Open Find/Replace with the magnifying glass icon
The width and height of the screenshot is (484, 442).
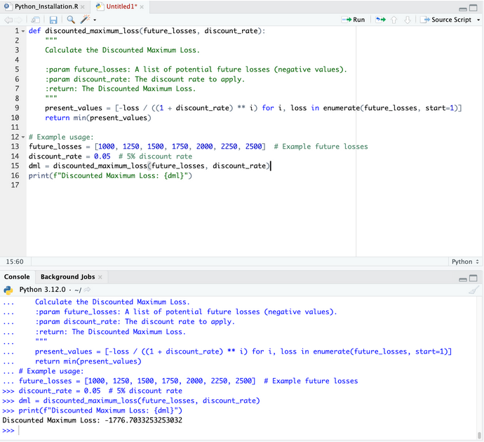[x=71, y=20]
